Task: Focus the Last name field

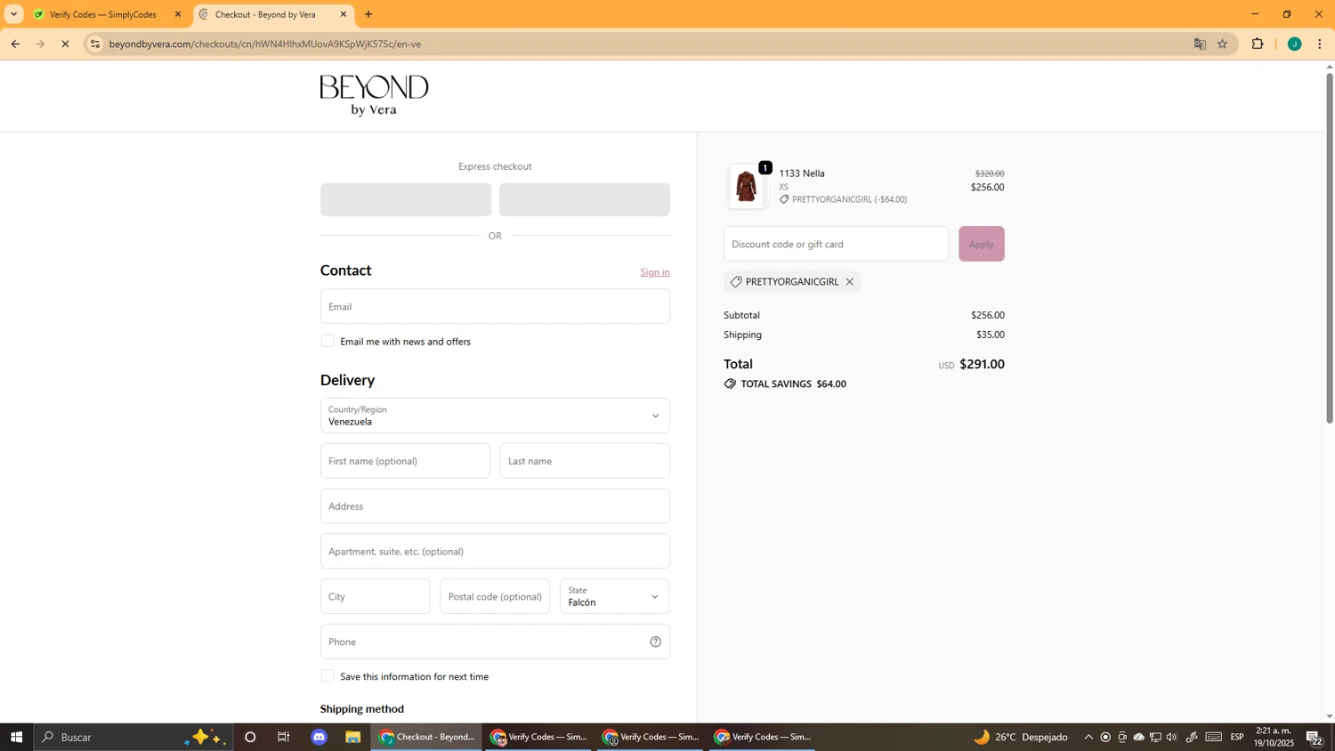Action: click(585, 461)
